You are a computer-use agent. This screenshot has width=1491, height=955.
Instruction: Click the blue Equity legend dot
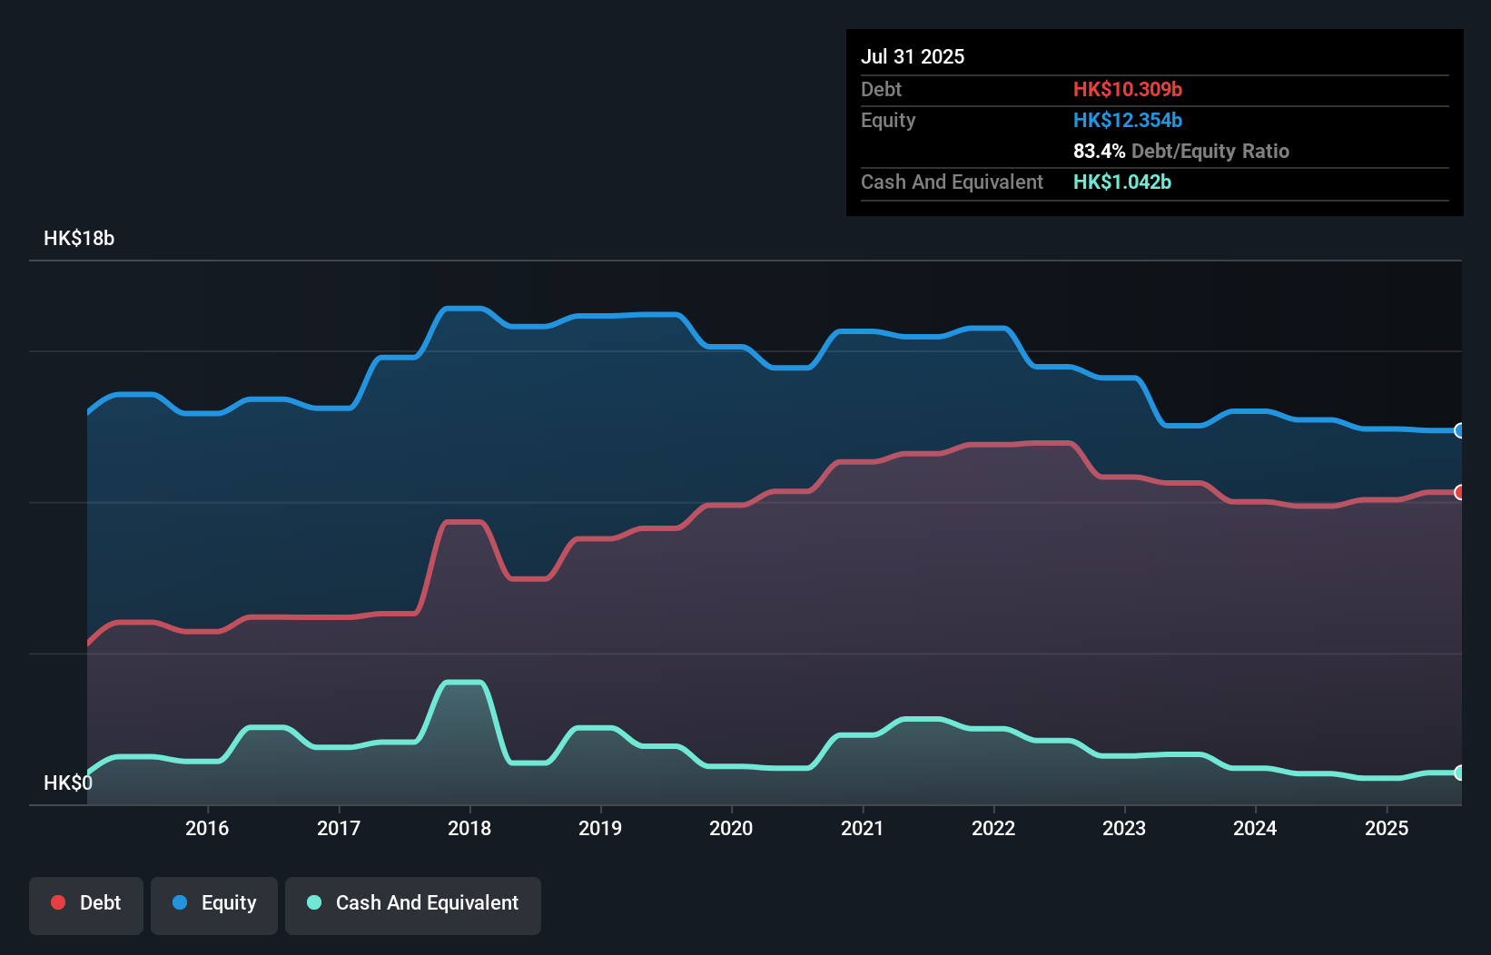coord(179,902)
